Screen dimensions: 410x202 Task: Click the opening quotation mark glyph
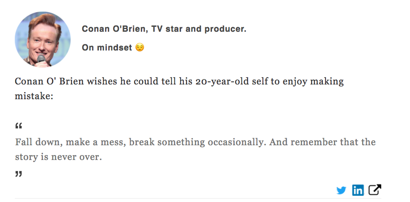(19, 126)
